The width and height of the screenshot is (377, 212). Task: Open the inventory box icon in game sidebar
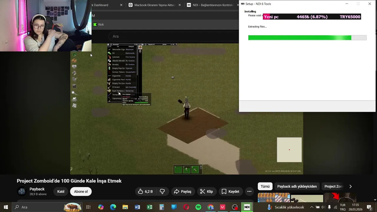click(x=74, y=61)
